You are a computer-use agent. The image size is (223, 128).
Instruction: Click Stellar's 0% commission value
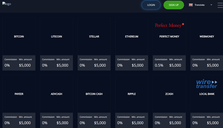point(82,65)
